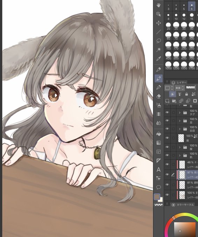This screenshot has height=237, width=198.
Task: Choose brush size 100
Action: click(192, 36)
